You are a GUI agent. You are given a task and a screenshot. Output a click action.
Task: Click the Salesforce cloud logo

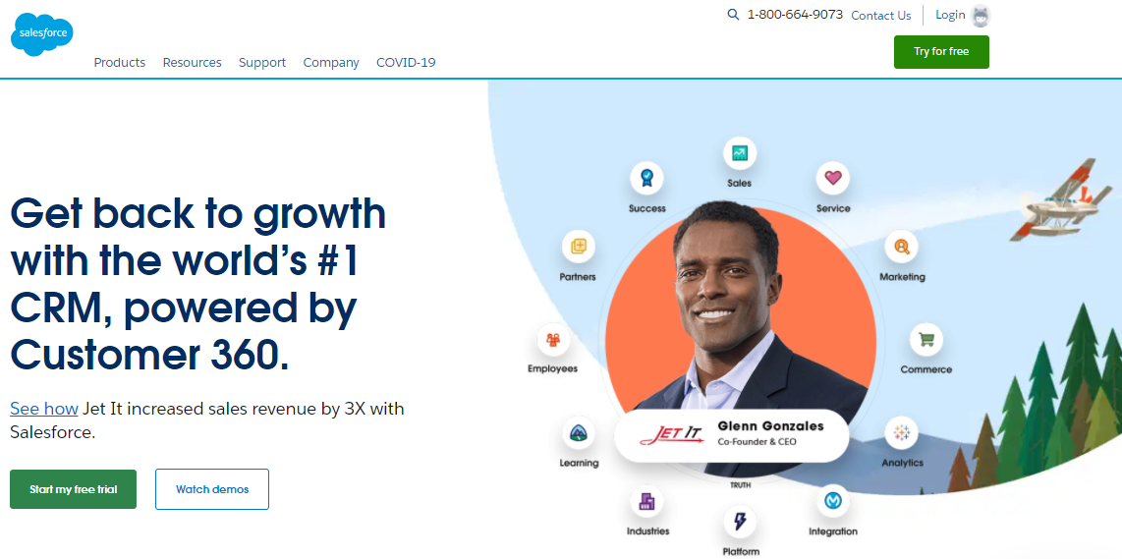click(42, 34)
